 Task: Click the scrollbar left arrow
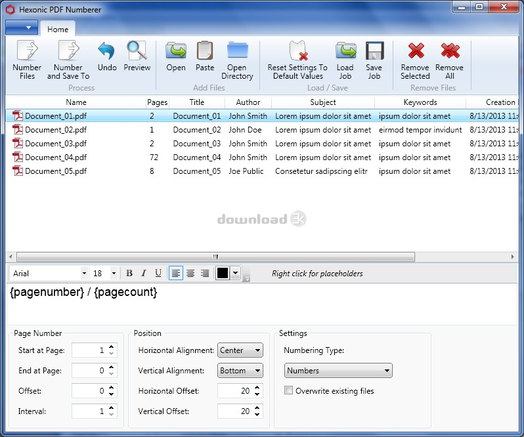point(11,257)
